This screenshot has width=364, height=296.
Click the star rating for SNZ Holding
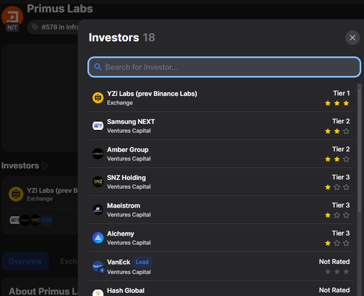[337, 187]
